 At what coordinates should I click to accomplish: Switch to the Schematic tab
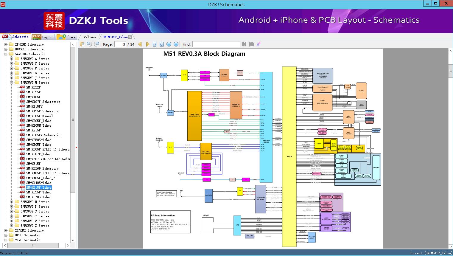[x=15, y=37]
